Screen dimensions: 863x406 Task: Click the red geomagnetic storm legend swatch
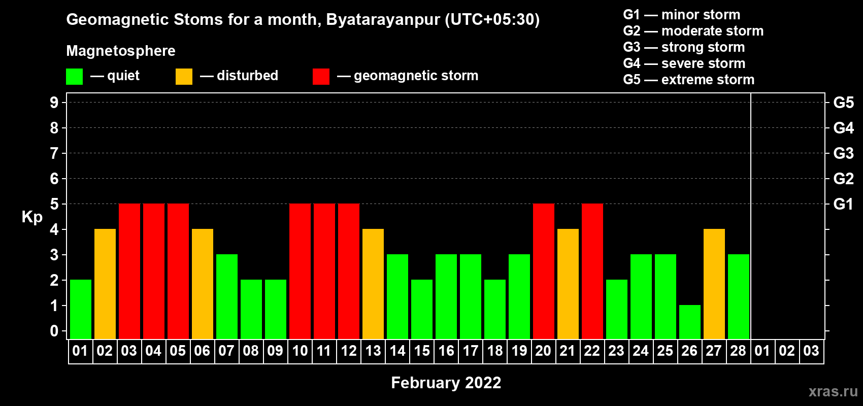coord(321,77)
